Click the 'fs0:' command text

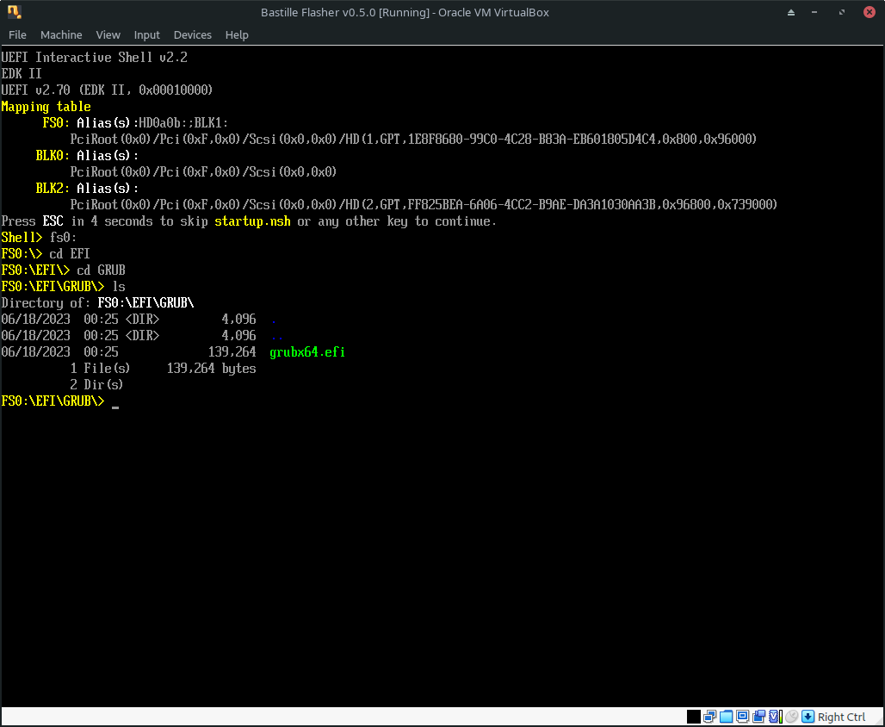[63, 238]
